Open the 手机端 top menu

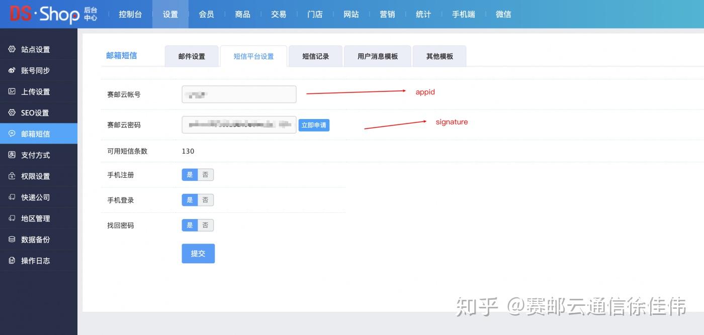[464, 14]
